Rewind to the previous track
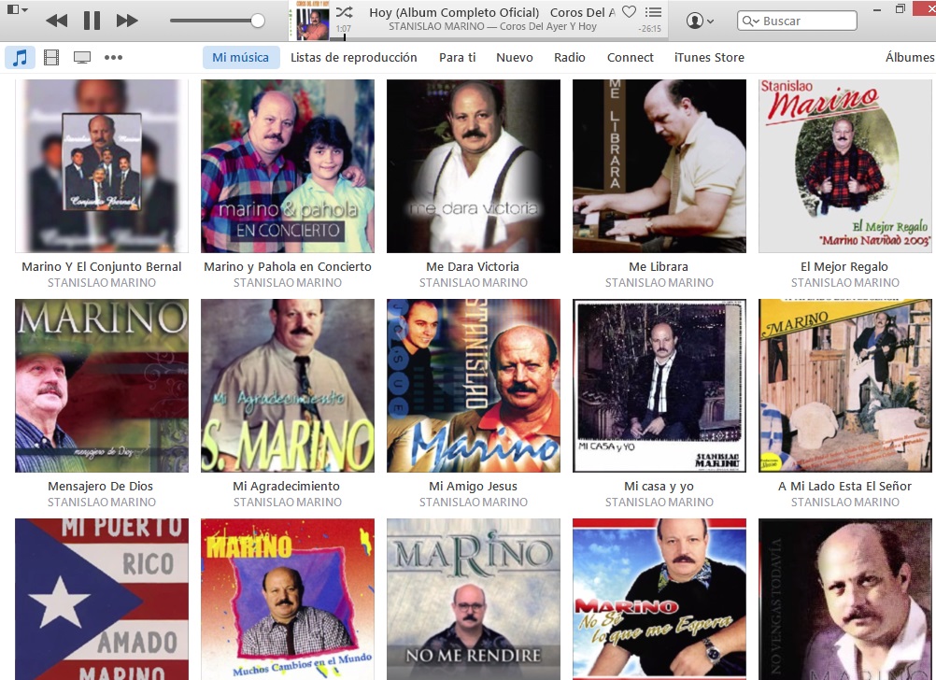 55,19
